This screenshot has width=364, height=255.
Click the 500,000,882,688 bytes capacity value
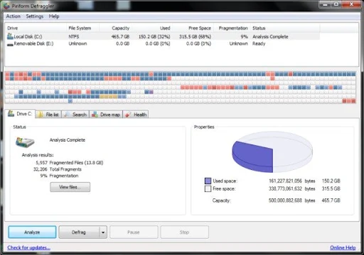pyautogui.click(x=285, y=200)
